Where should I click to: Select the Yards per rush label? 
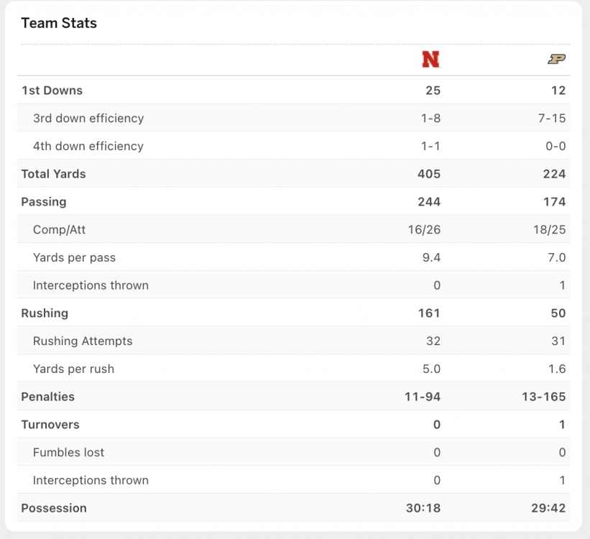[73, 369]
